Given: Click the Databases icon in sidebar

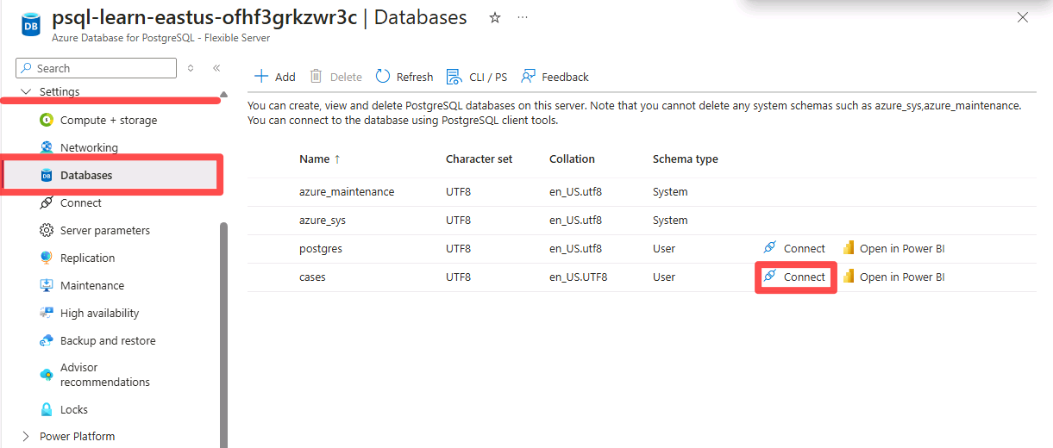Looking at the screenshot, I should click(x=47, y=175).
